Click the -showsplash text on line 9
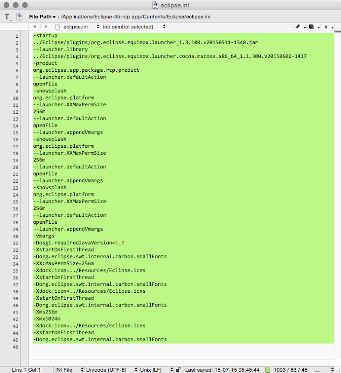This screenshot has height=373, width=341. click(x=50, y=90)
